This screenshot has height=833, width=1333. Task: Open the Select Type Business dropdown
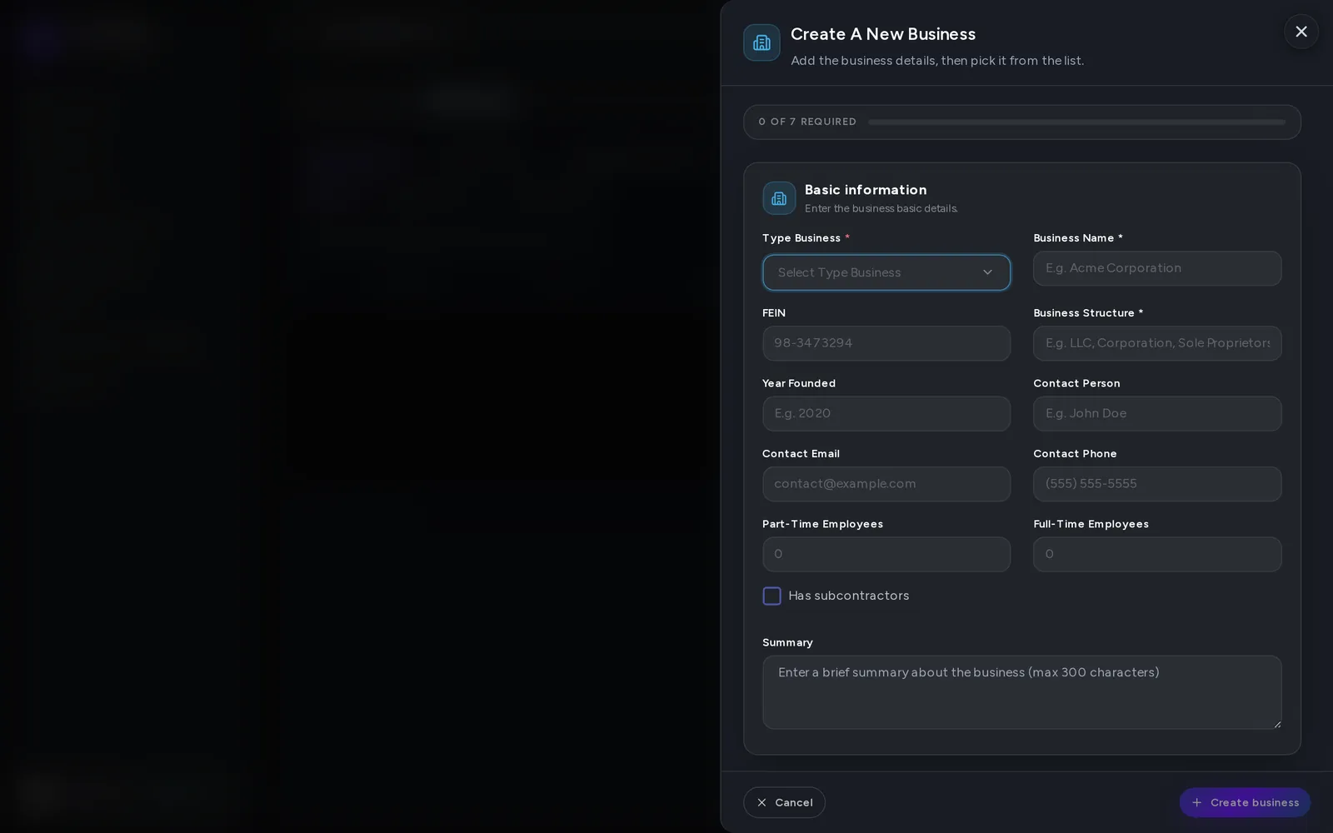click(886, 272)
